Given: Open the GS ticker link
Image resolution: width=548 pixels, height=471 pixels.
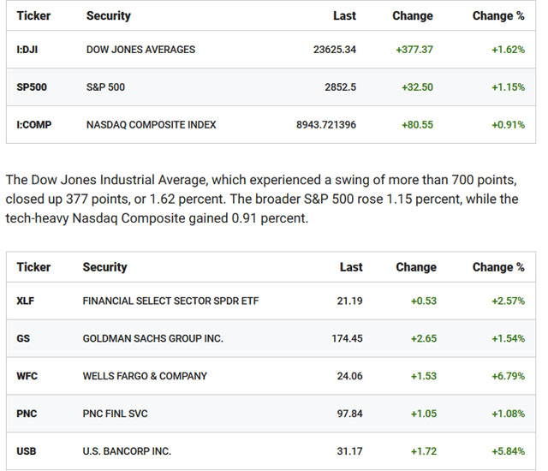Looking at the screenshot, I should 23,338.
